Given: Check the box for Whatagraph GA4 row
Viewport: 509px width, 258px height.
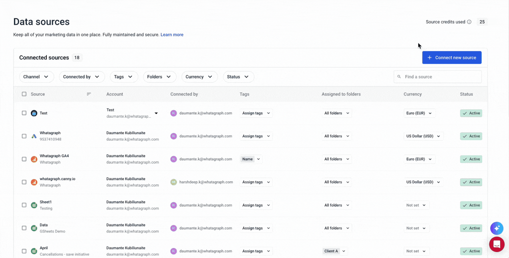Looking at the screenshot, I should 24,159.
